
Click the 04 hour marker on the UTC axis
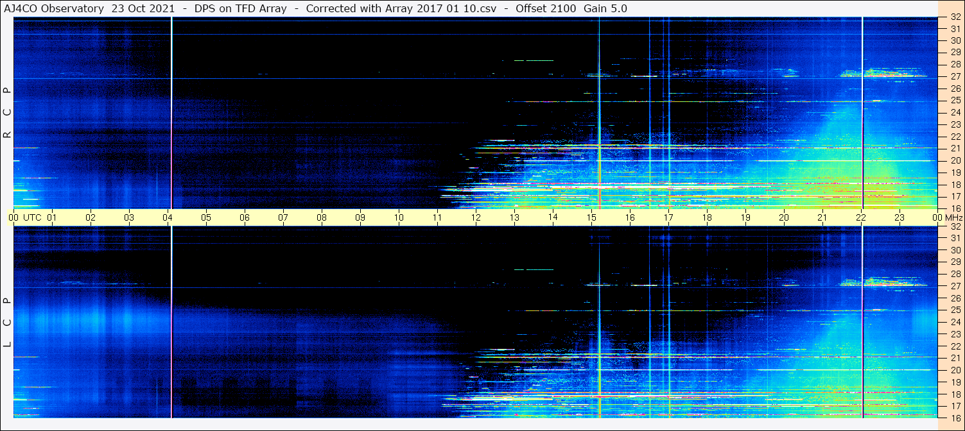[x=168, y=217]
